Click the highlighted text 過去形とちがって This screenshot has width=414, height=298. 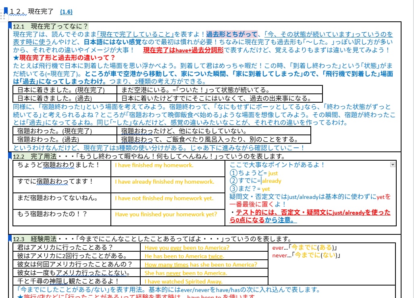pos(232,34)
